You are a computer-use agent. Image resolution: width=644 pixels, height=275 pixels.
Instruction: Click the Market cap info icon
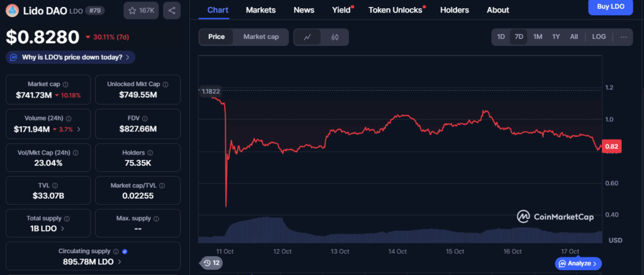pyautogui.click(x=66, y=84)
